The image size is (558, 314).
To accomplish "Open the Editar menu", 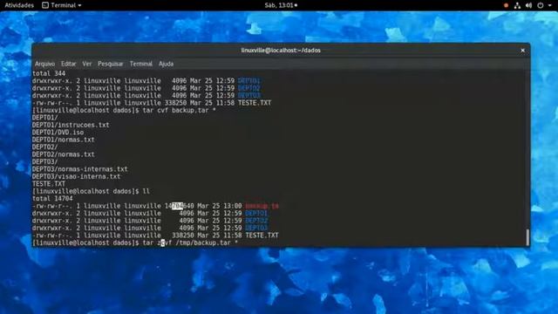I will point(68,64).
